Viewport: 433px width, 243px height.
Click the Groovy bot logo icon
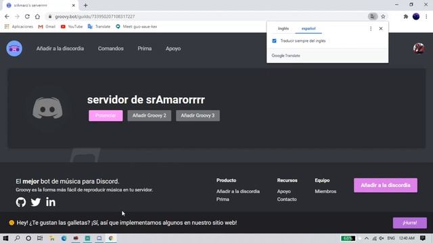coord(14,49)
